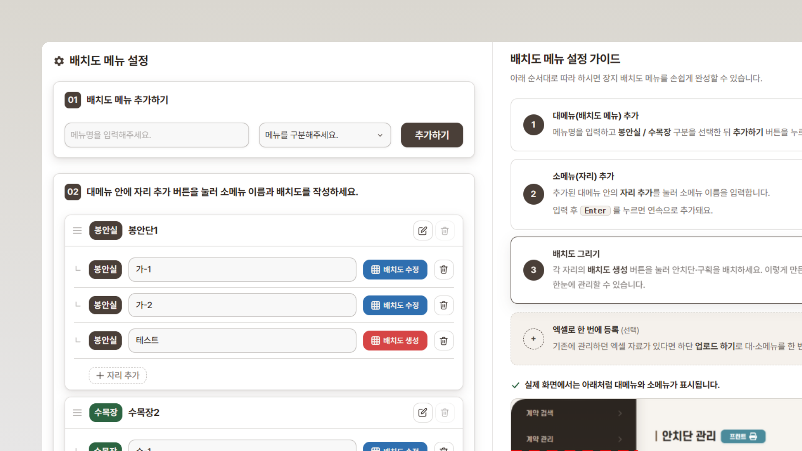Delete the 테스트 row with trash icon
Viewport: 802px width, 451px height.
point(444,340)
